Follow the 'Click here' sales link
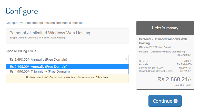Image resolution: width=200 pixels, height=109 pixels. click(x=102, y=77)
